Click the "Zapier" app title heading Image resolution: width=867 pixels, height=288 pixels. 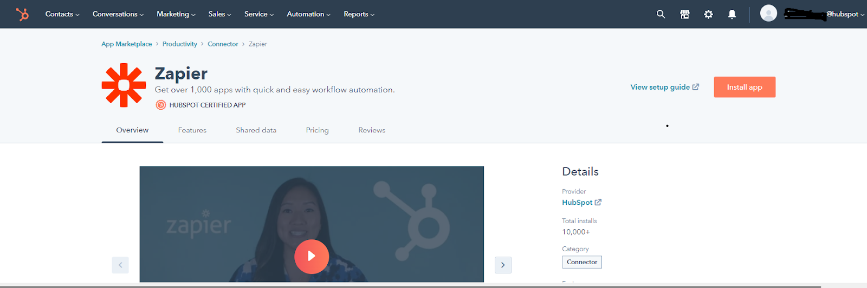click(181, 73)
